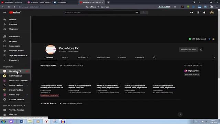Open a new browser tab
This screenshot has height=124, width=220.
pos(109,2)
